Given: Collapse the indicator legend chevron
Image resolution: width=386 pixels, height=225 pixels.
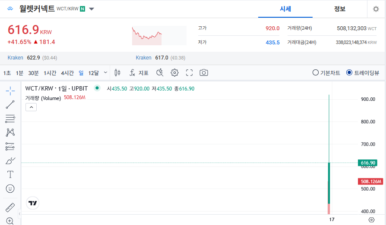Looking at the screenshot, I should tap(31, 107).
